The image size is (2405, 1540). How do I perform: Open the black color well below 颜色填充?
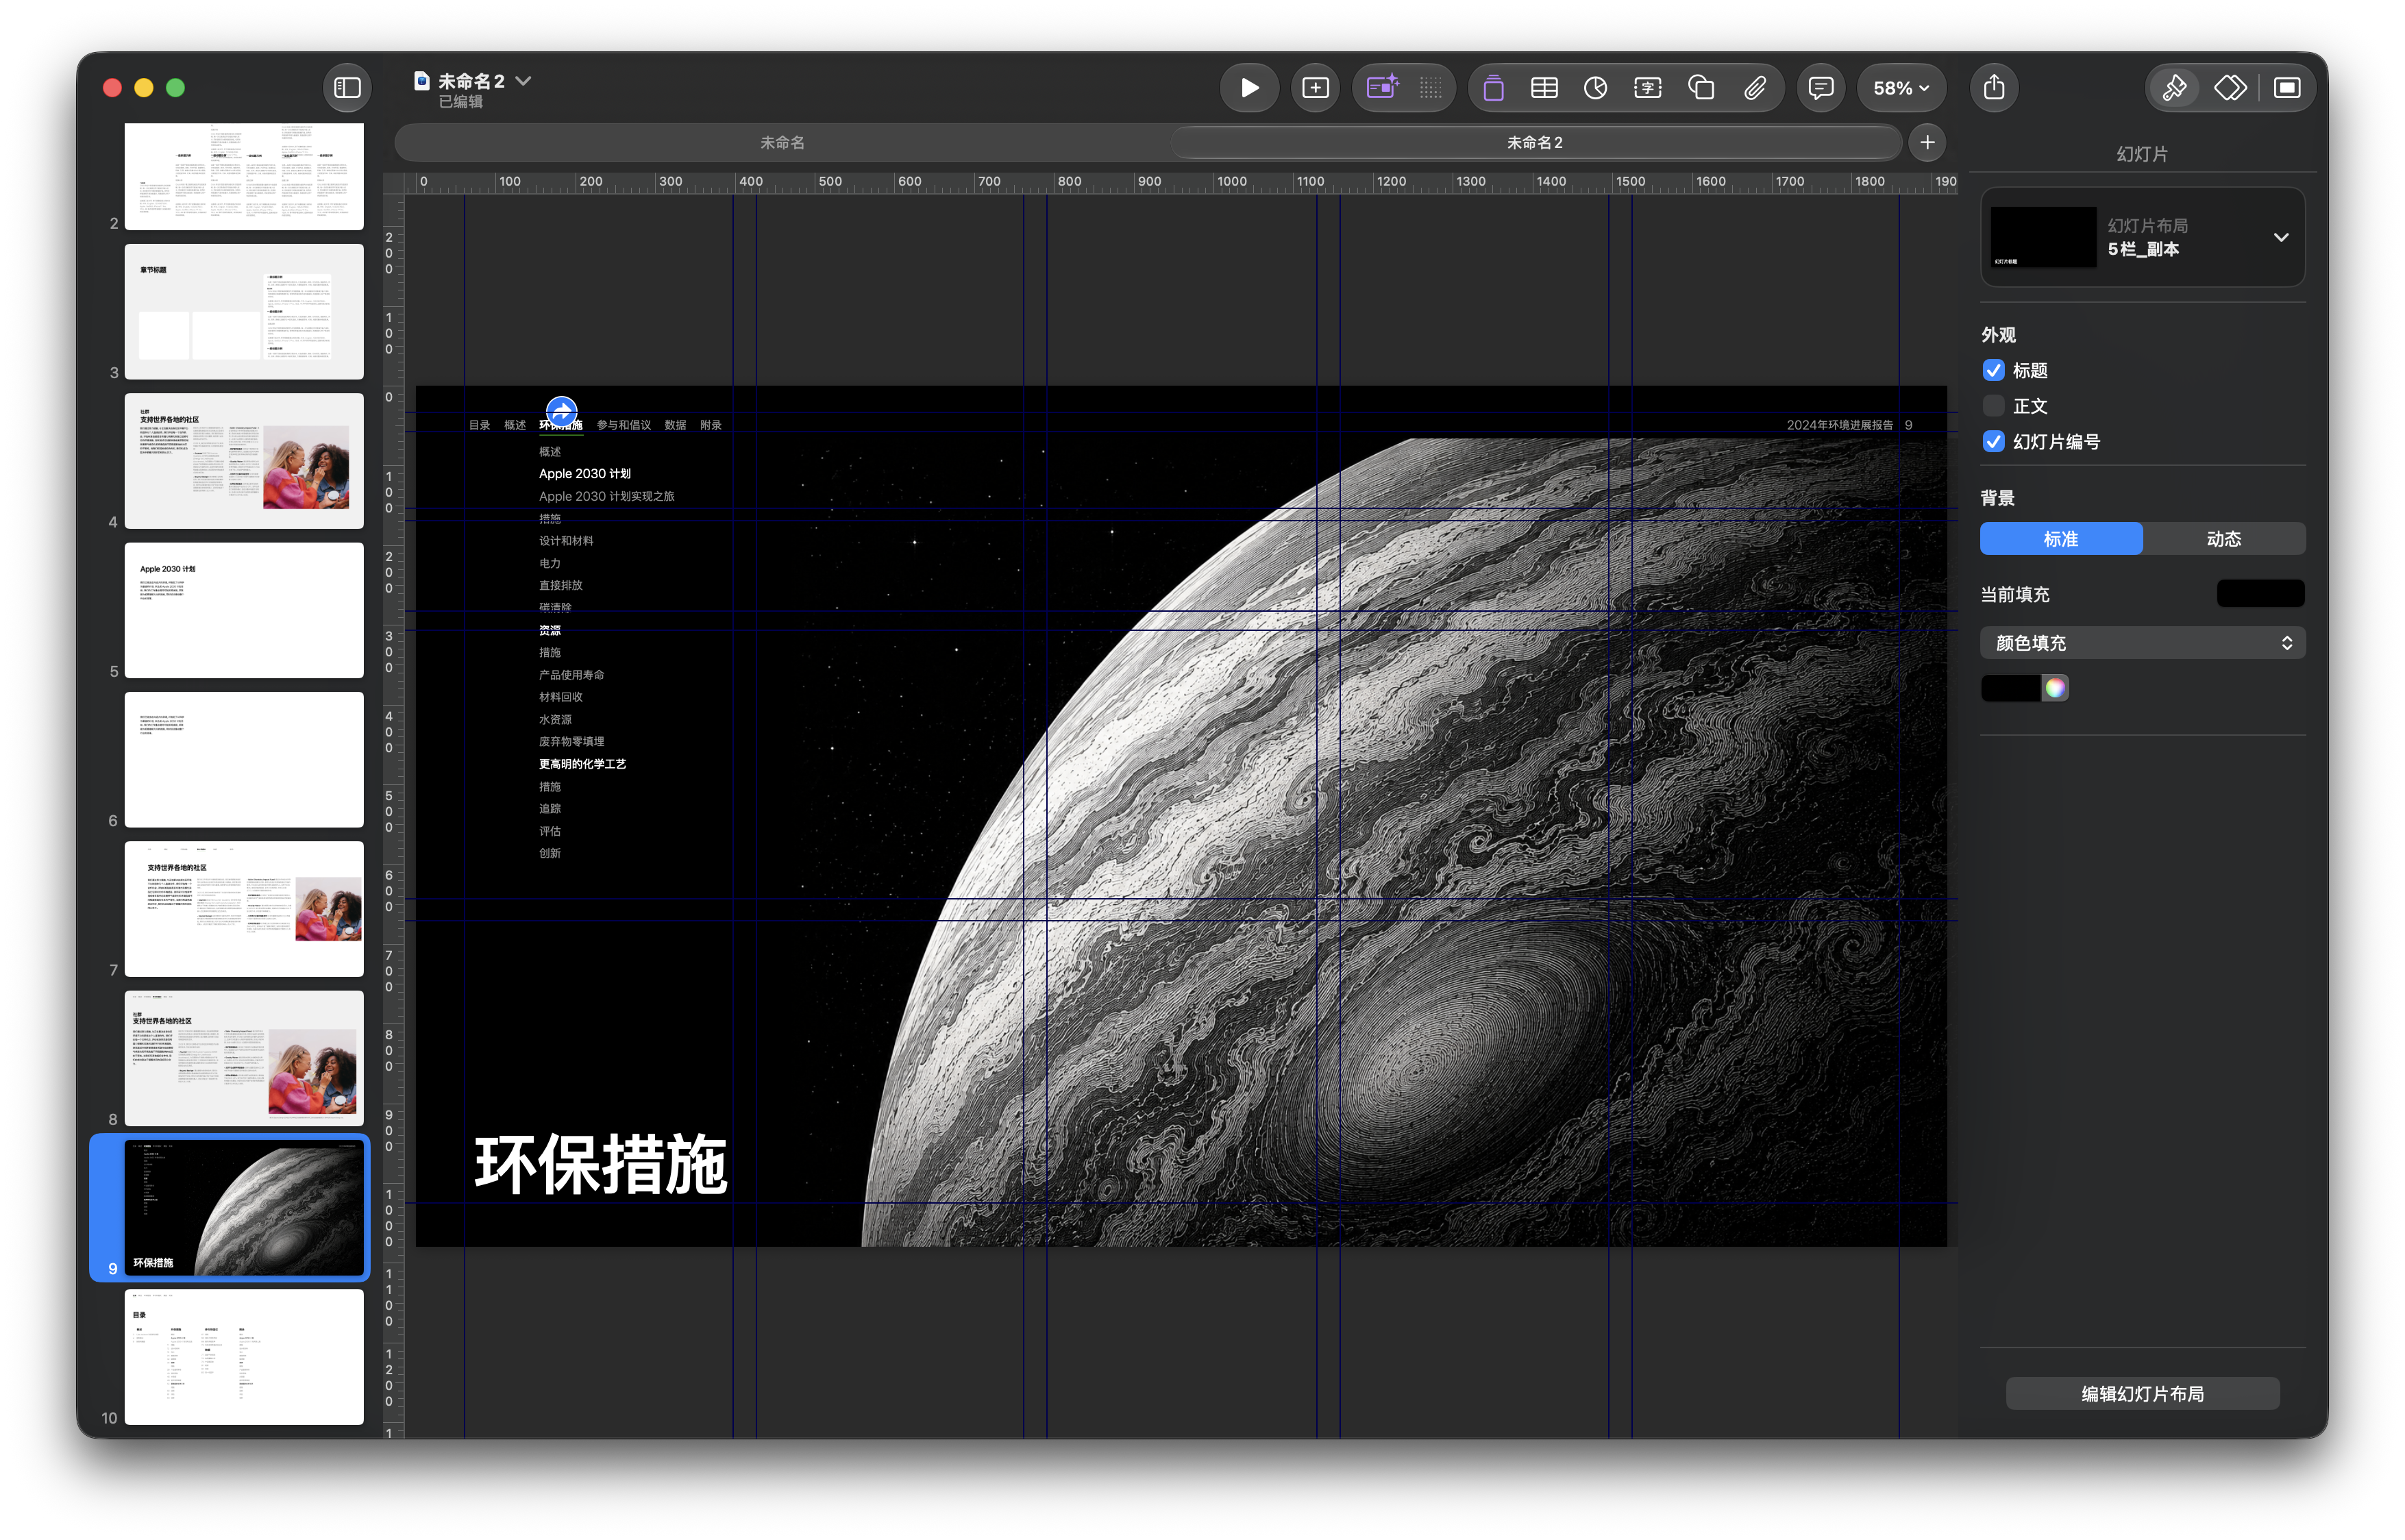click(x=2011, y=688)
